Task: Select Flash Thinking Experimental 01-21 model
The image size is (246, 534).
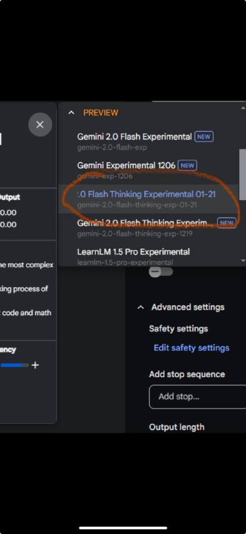Action: click(149, 199)
